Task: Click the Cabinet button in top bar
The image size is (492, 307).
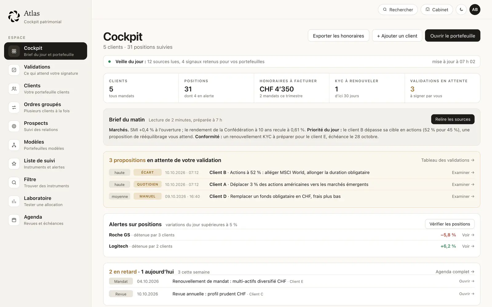Action: (x=437, y=10)
